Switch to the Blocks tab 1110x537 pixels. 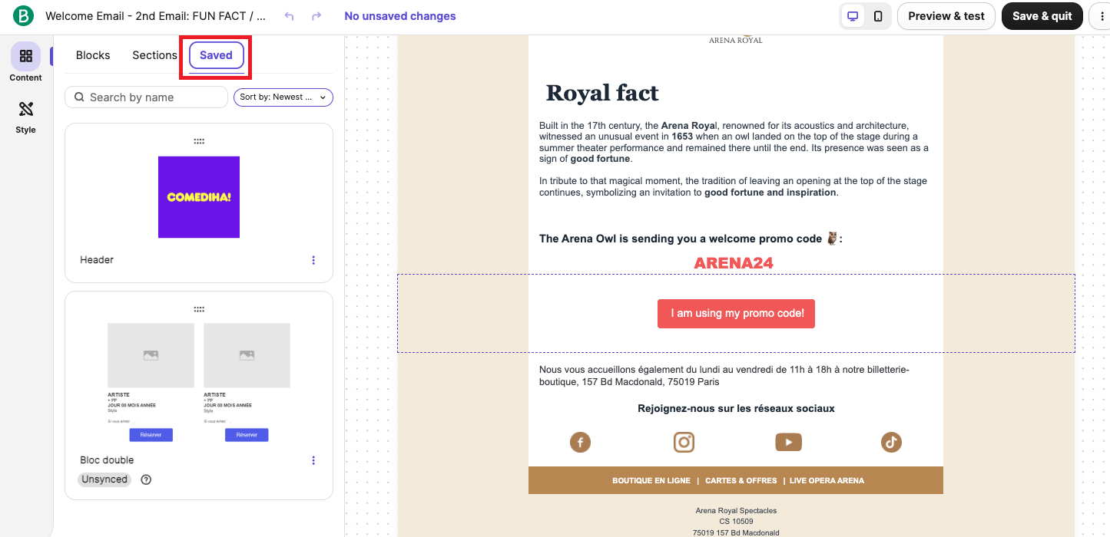tap(93, 55)
